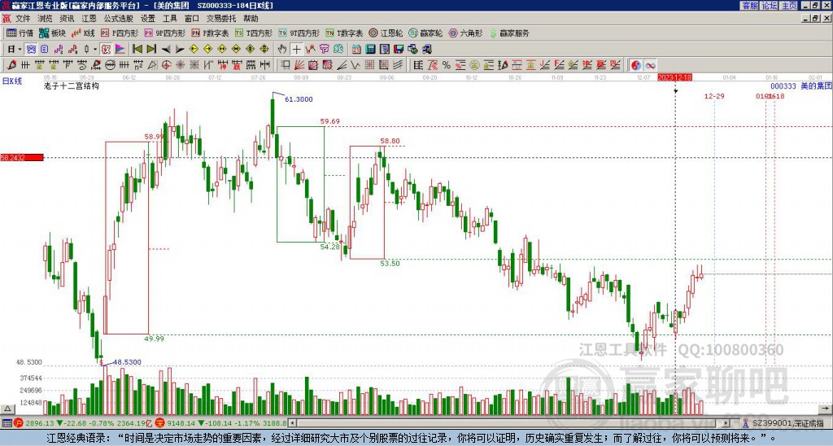Click the black right arrow icon

(180, 49)
